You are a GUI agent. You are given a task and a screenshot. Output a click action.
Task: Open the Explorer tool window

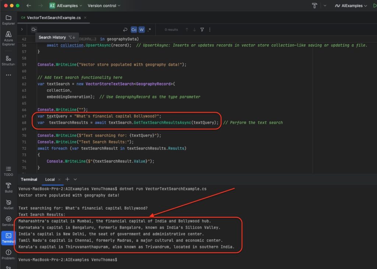[x=8, y=19]
